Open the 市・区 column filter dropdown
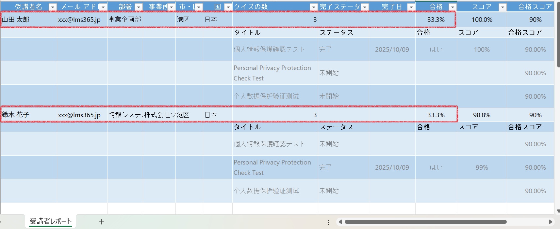 199,7
